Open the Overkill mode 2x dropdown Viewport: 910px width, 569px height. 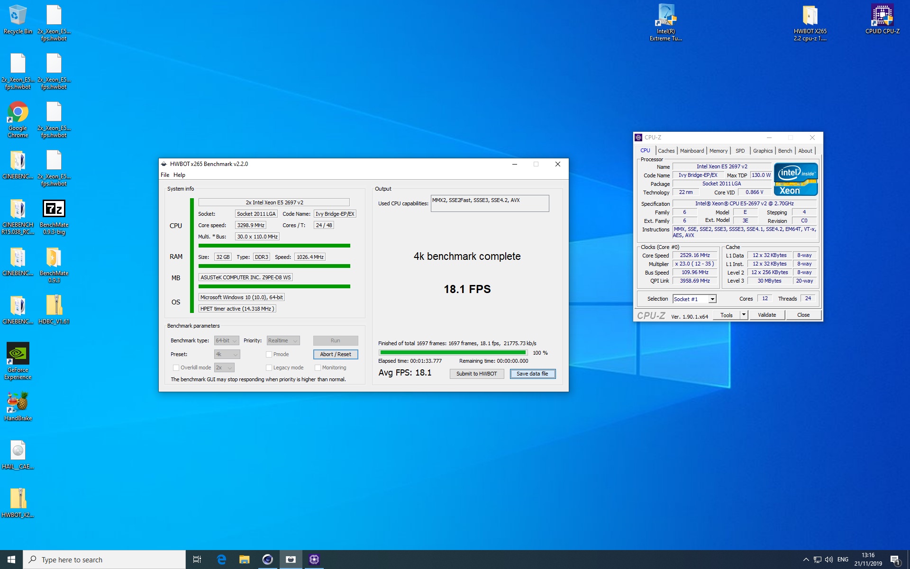224,367
